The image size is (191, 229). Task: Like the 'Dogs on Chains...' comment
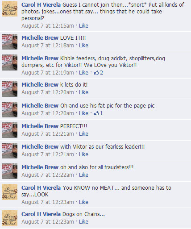click(x=83, y=222)
